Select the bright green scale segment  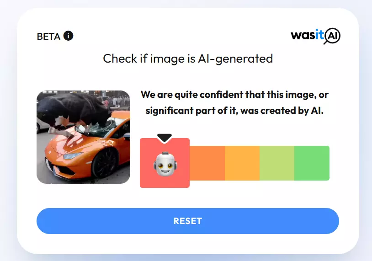coord(312,163)
